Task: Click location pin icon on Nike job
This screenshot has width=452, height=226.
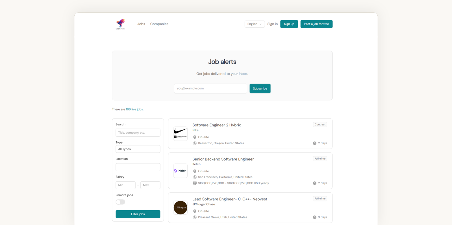Action: pos(195,137)
